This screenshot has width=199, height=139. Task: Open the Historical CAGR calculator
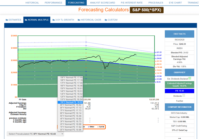tap(89, 20)
